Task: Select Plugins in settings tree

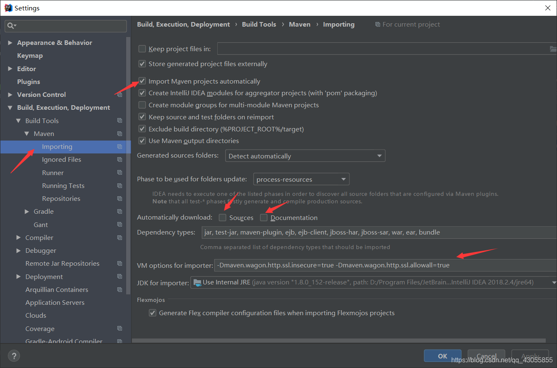Action: coord(29,82)
